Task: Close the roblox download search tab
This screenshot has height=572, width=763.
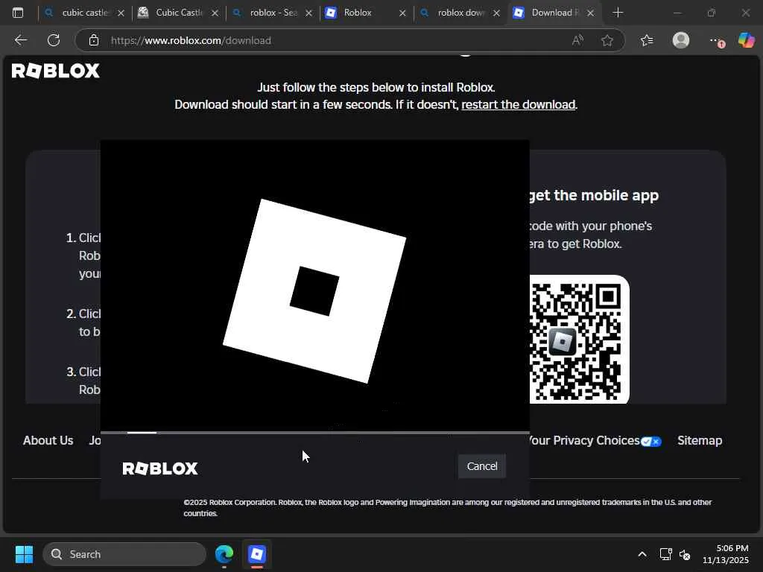Action: [x=496, y=13]
